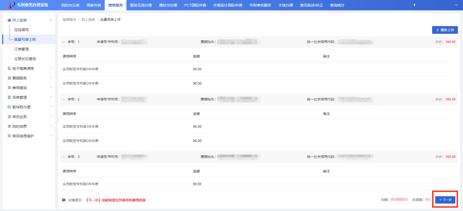Click the 暂存款办理 sidebar icon
The image size is (463, 211).
[9, 107]
